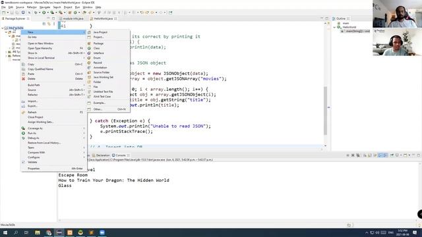422x237 pixels.
Task: Open Import... from context menu
Action: coord(54,101)
